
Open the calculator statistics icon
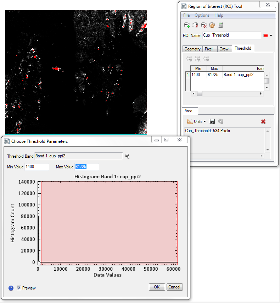point(220,25)
